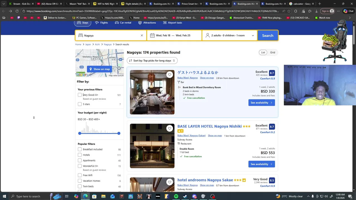
Task: Open the browser downloads icon
Action: (x=317, y=11)
